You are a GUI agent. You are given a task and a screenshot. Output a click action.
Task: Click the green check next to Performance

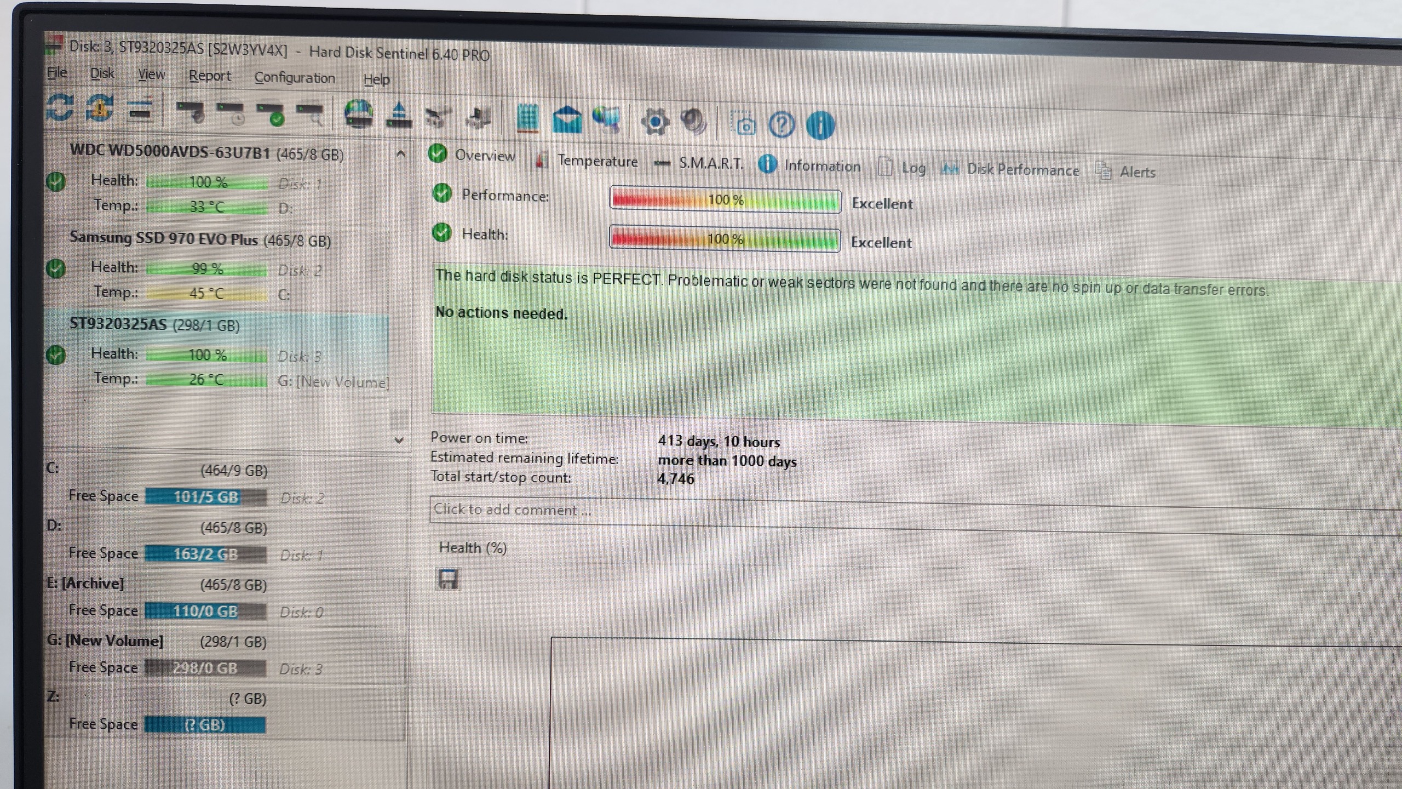tap(442, 193)
